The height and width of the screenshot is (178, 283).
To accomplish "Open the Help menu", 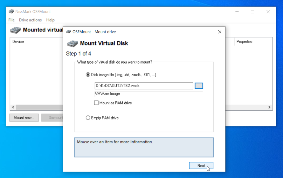I will 50,20.
